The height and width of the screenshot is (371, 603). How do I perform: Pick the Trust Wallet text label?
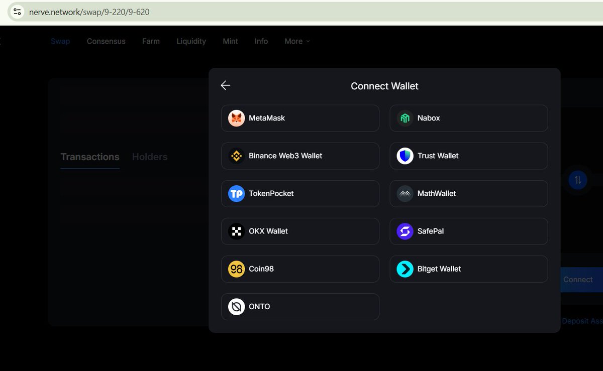tap(438, 156)
